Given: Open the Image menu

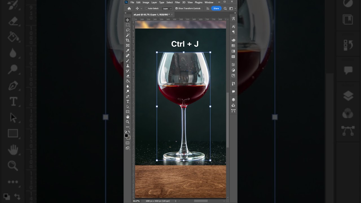Looking at the screenshot, I should (x=146, y=2).
